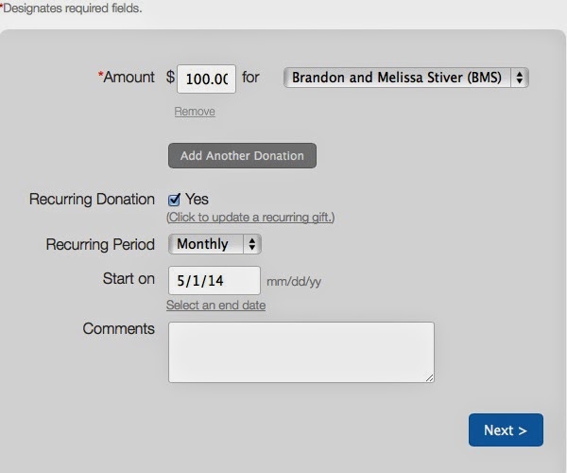Click the mm/dd/yy date format hint
567x473 pixels.
pyautogui.click(x=294, y=281)
